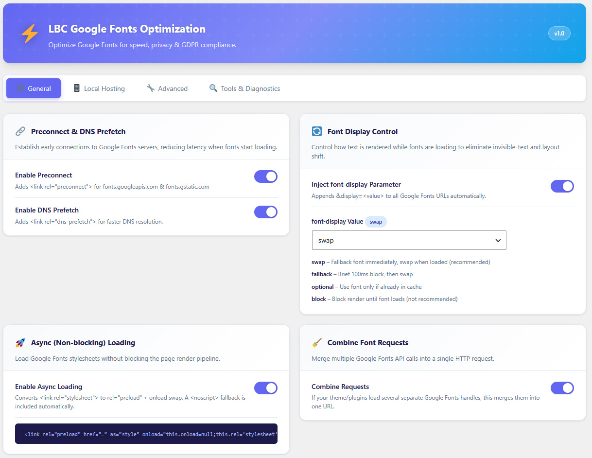Click the server icon beside Local Hosting

[x=77, y=88]
